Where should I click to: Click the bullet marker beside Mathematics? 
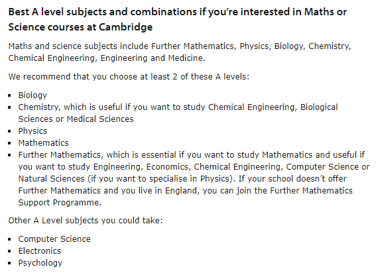tap(10, 143)
